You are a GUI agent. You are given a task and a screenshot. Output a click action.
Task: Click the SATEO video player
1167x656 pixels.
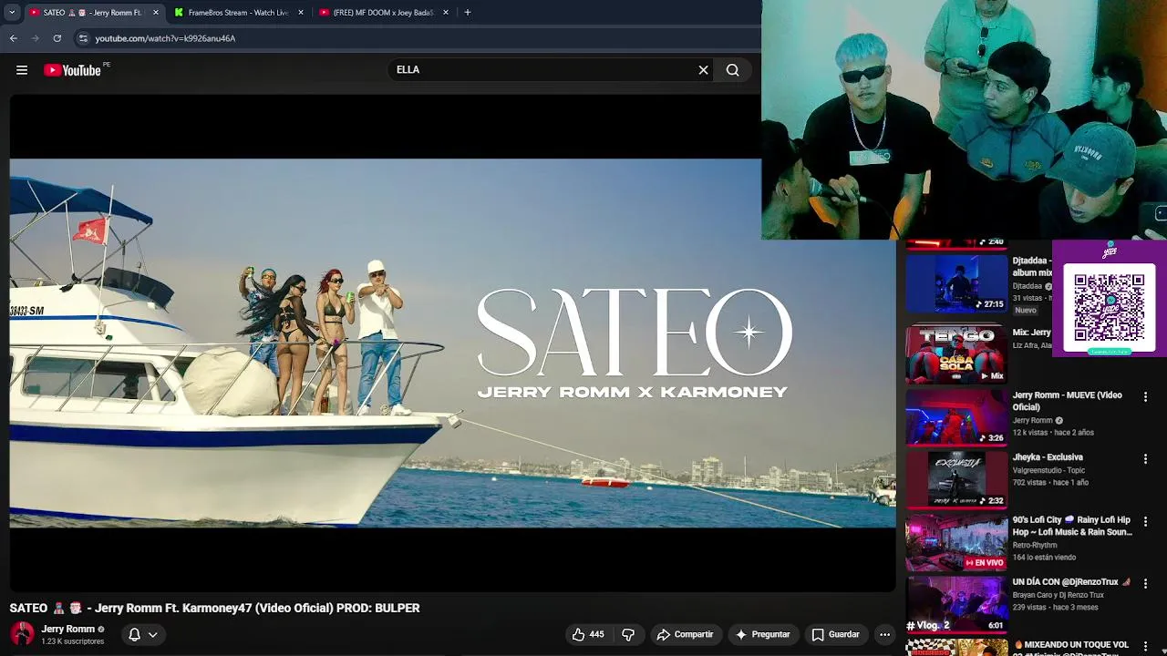coord(452,343)
